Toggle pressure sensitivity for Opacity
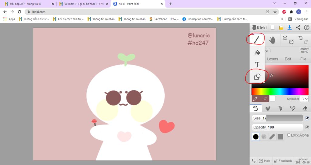Screen dimensions: 311x165 307,127
